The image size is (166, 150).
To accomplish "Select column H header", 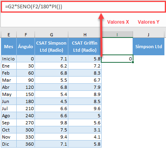I will click(85, 35).
